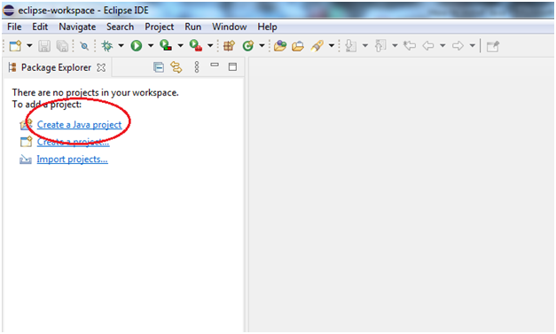Image resolution: width=556 pixels, height=334 pixels.
Task: Click the Search flashlight icon
Action: (x=317, y=46)
